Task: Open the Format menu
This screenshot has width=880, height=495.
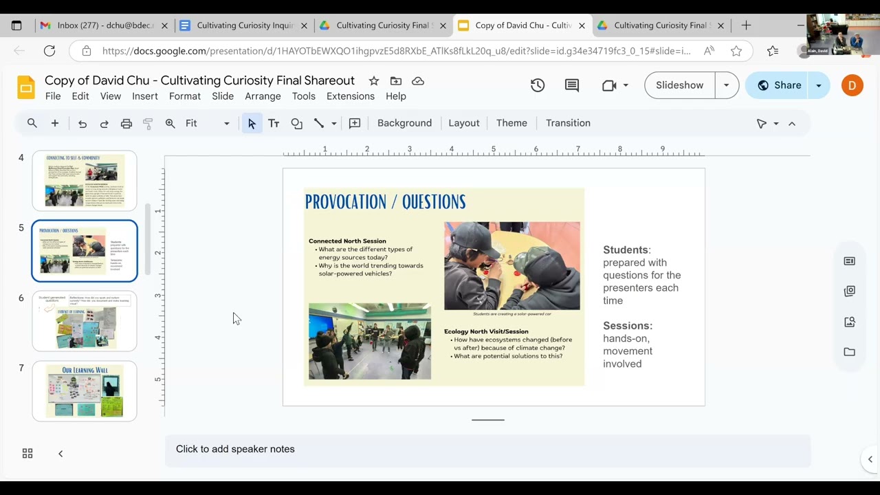Action: (185, 96)
